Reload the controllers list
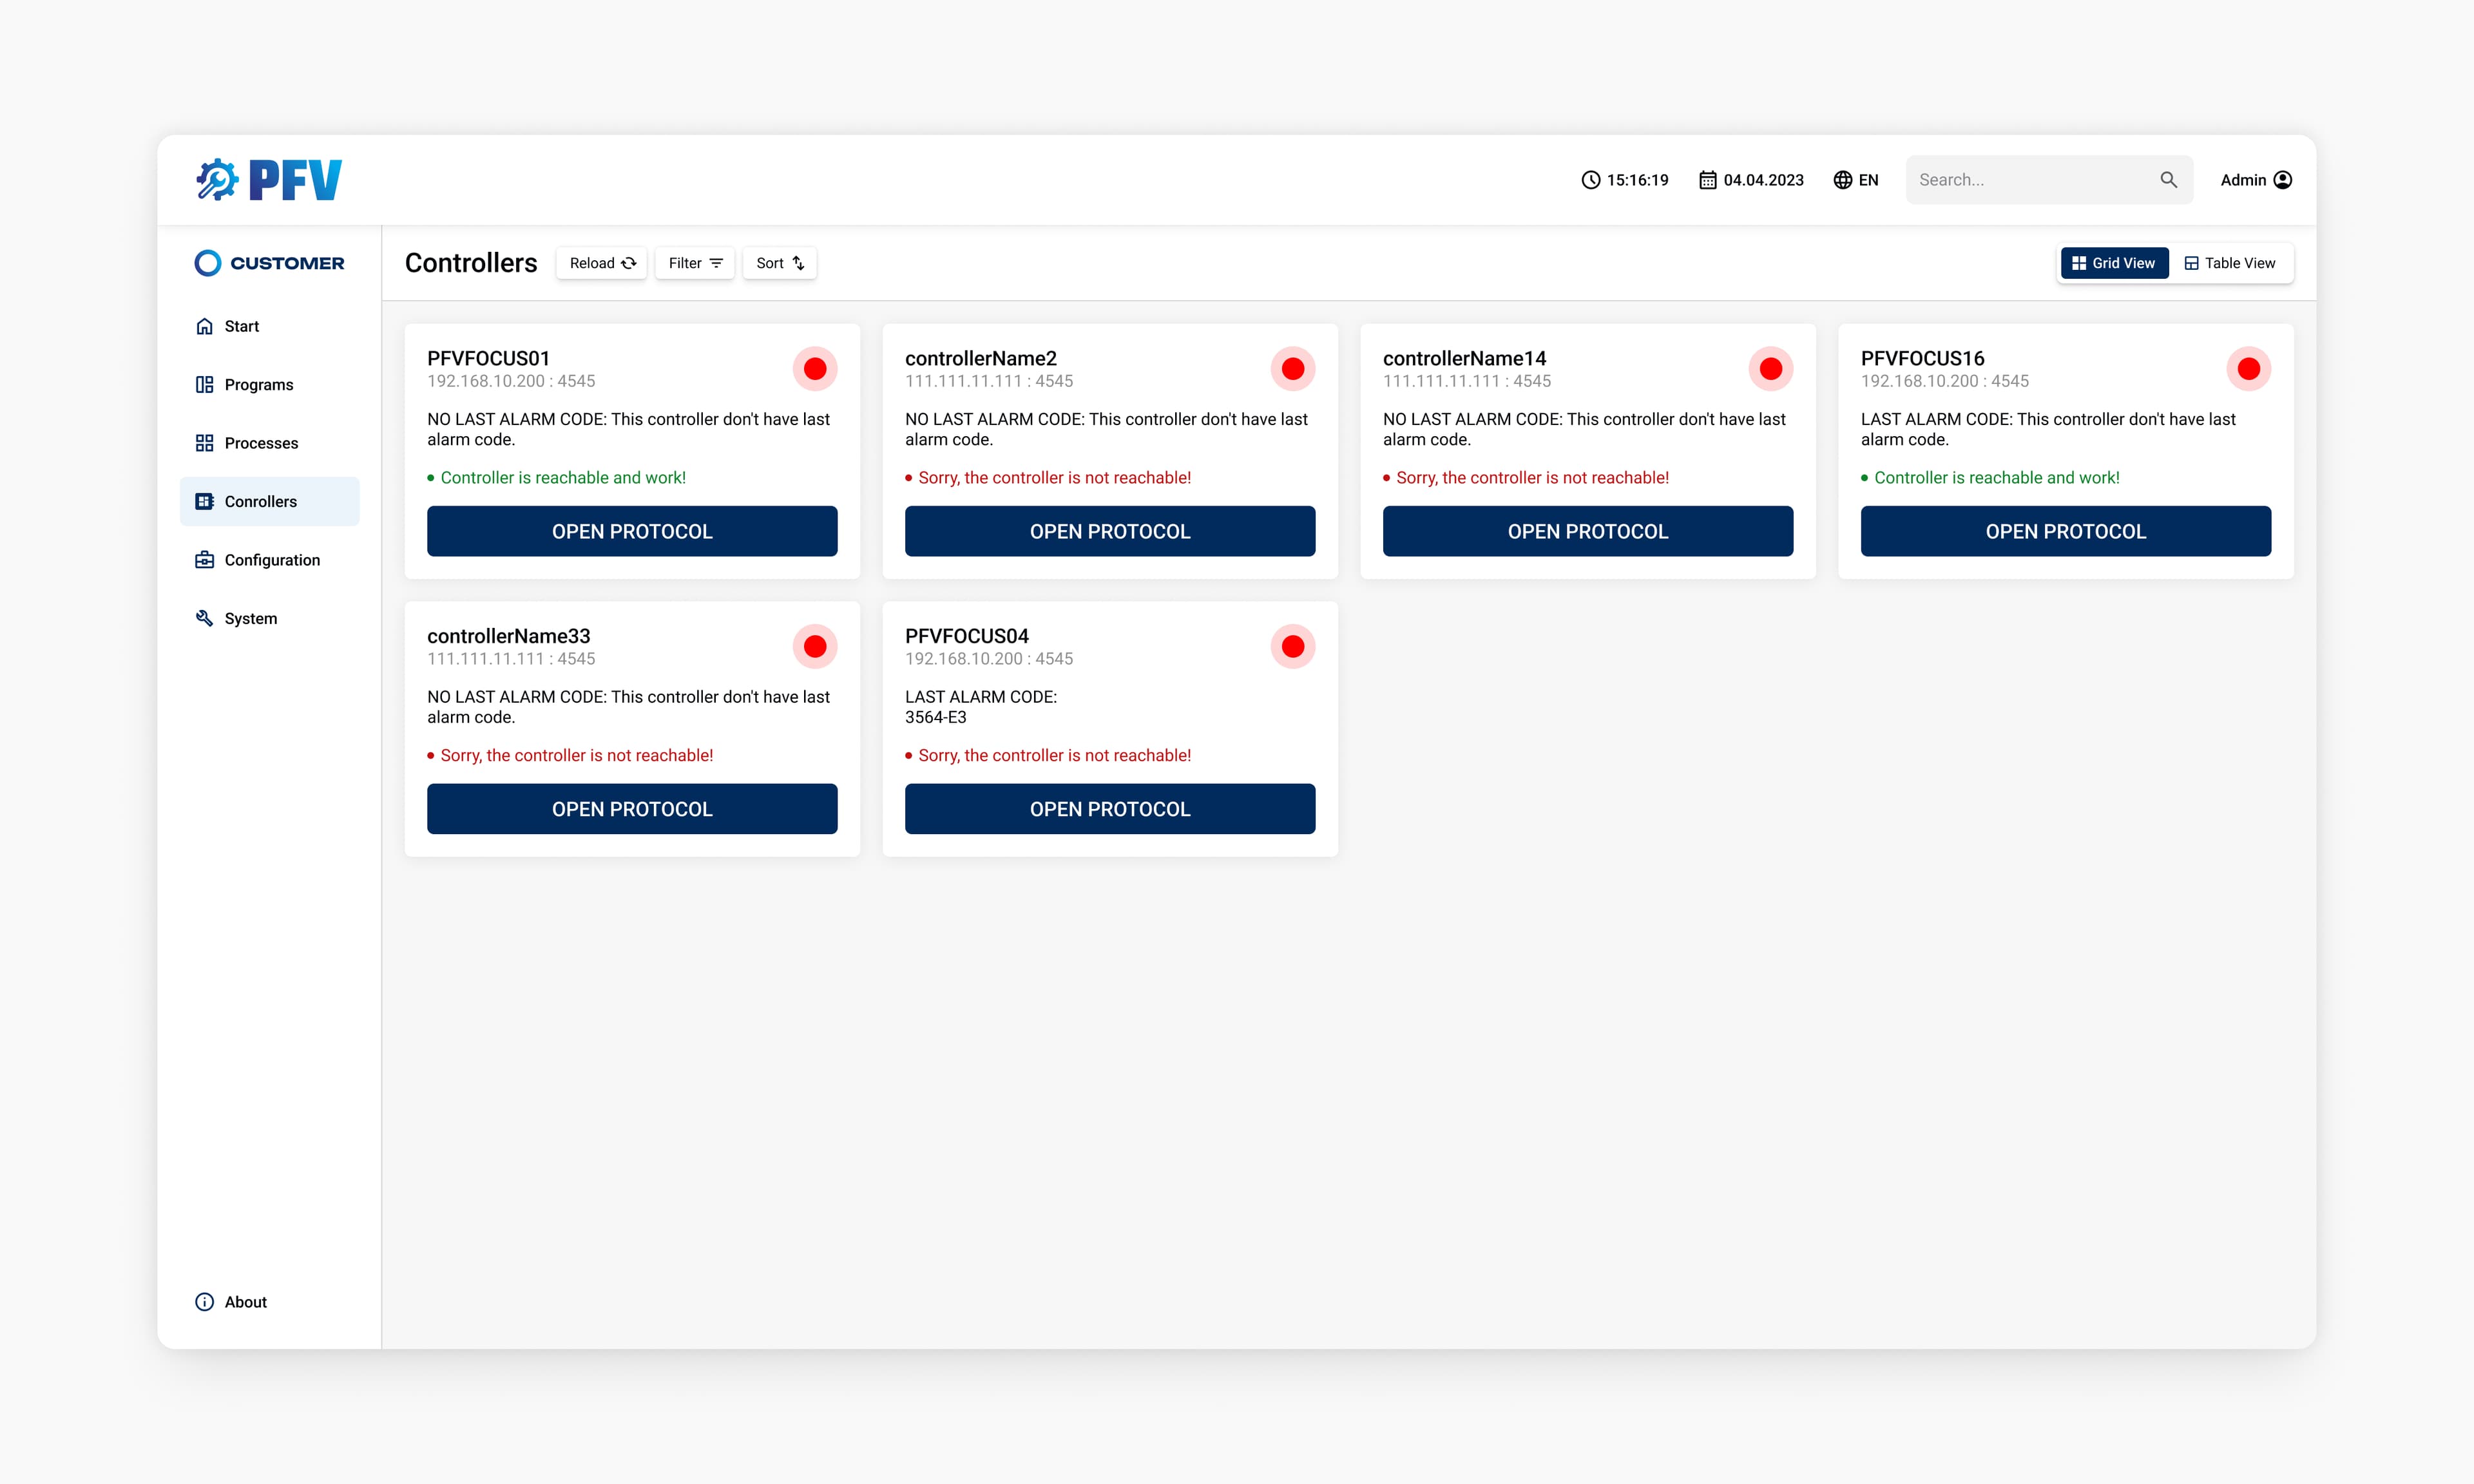This screenshot has width=2474, height=1484. (602, 263)
